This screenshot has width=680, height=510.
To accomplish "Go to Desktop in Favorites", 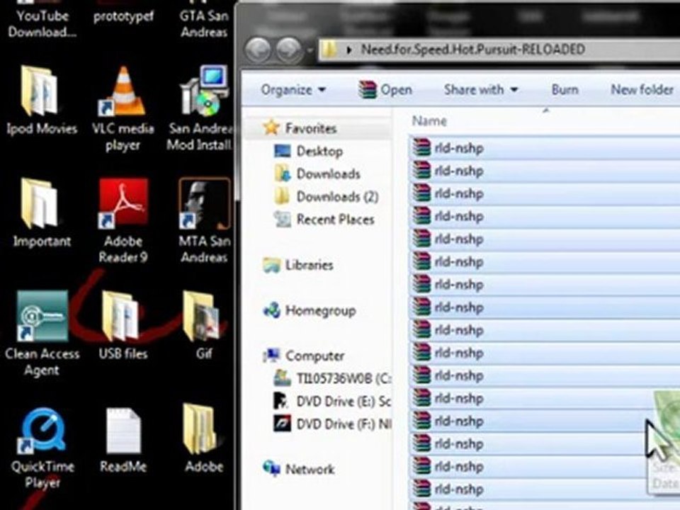I will pyautogui.click(x=308, y=152).
